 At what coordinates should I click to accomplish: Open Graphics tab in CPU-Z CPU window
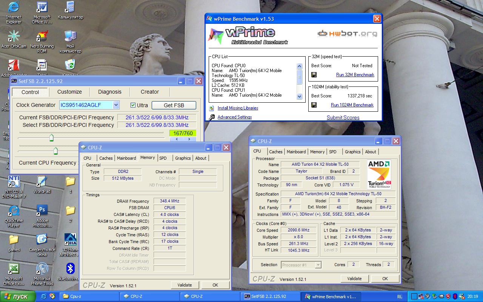tap(353, 152)
